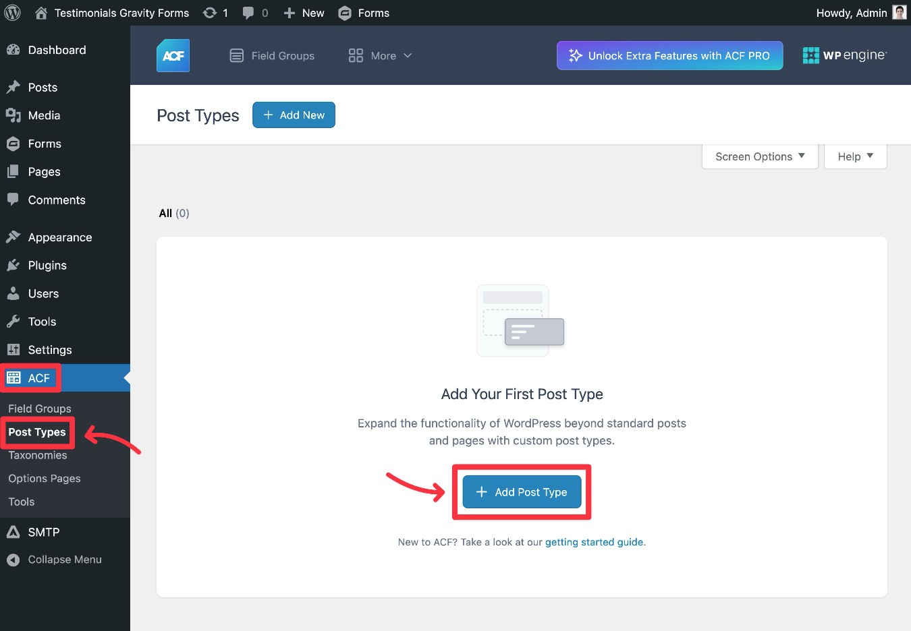Click the ACF logo in the plugin toolbar
This screenshot has width=911, height=631.
click(173, 55)
